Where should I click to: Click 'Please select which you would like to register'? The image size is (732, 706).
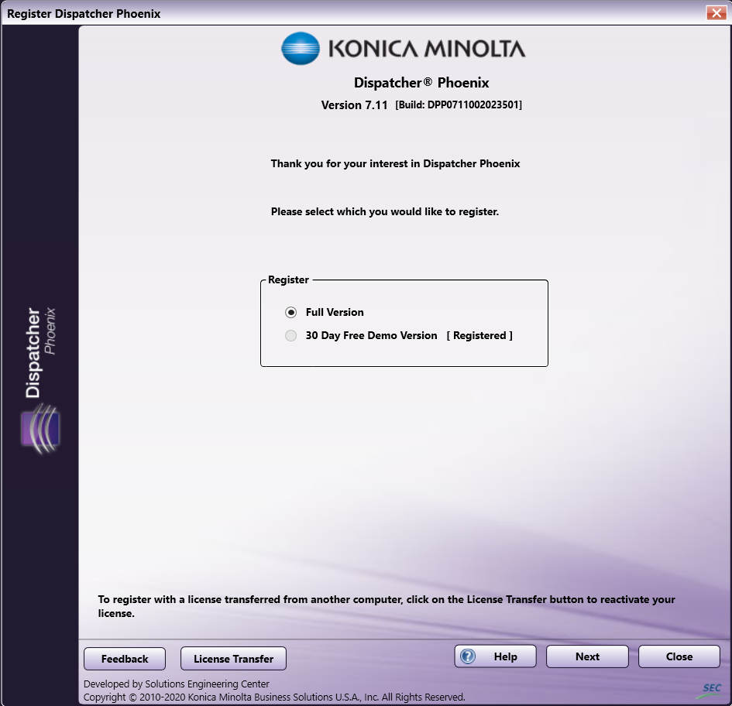pyautogui.click(x=385, y=212)
